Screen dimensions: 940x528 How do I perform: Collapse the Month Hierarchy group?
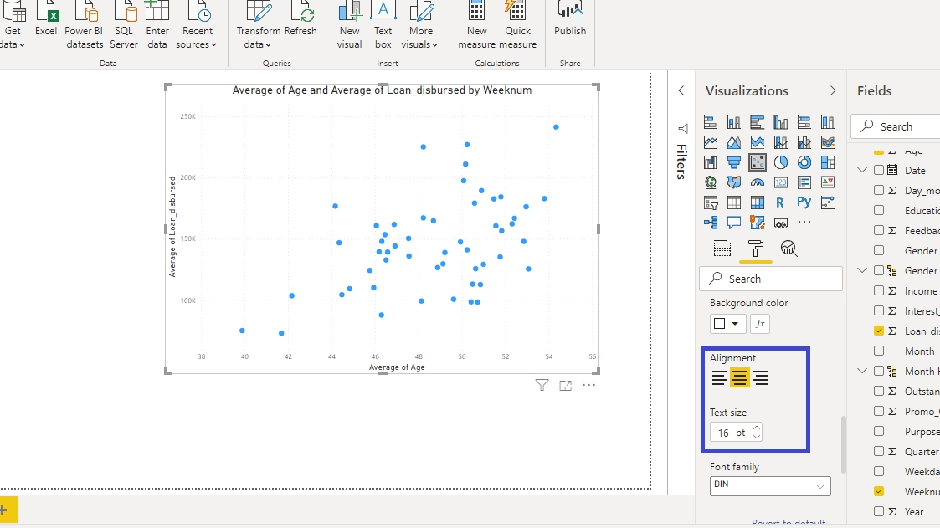[x=863, y=371]
